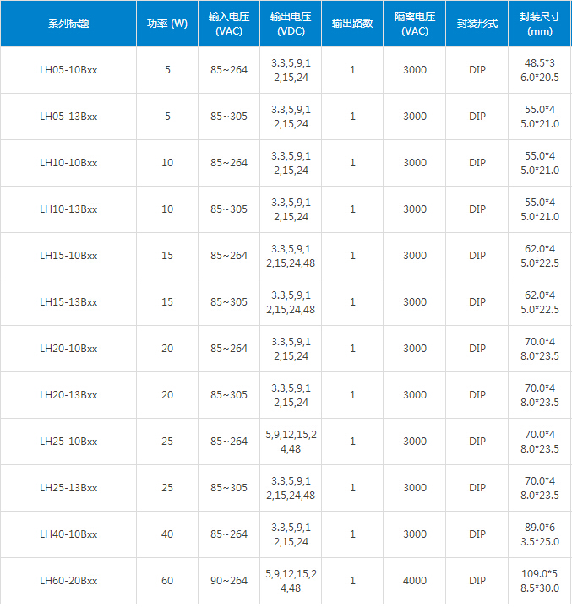
Task: Click the 输出电压 (VDC) column header
Action: coord(291,24)
